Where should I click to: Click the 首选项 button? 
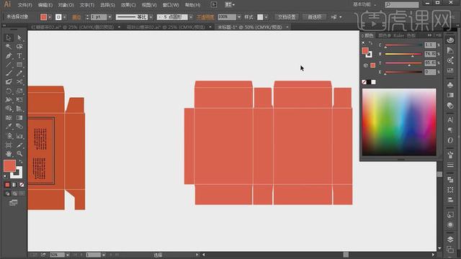(314, 17)
